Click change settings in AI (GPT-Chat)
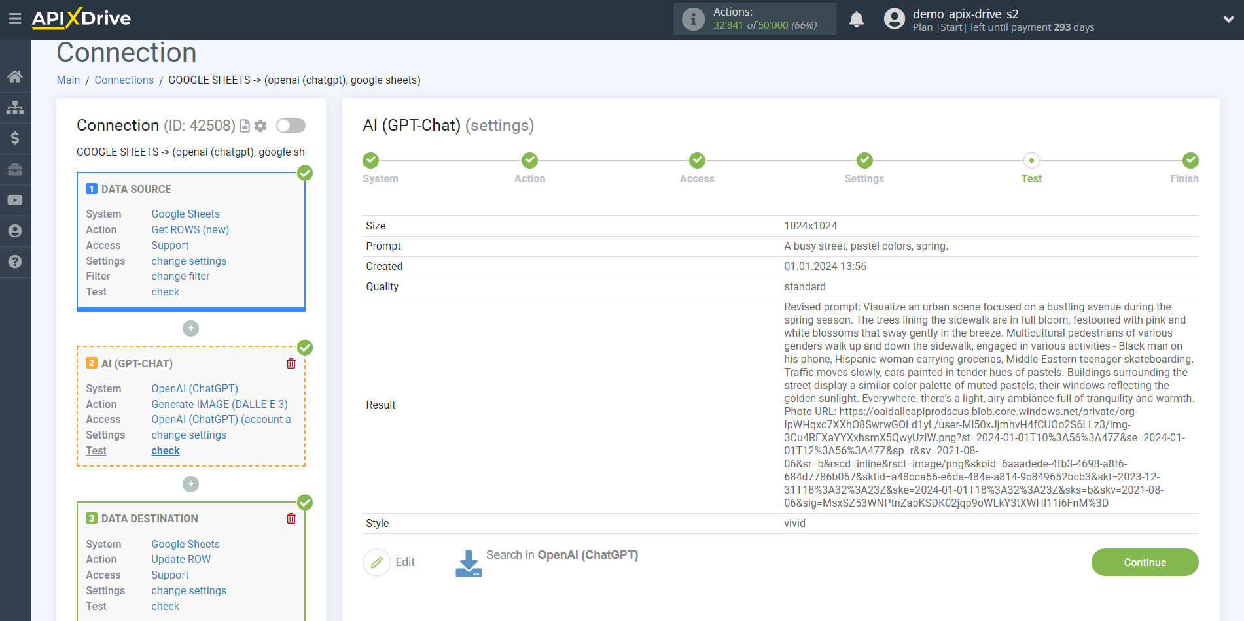 click(x=188, y=435)
